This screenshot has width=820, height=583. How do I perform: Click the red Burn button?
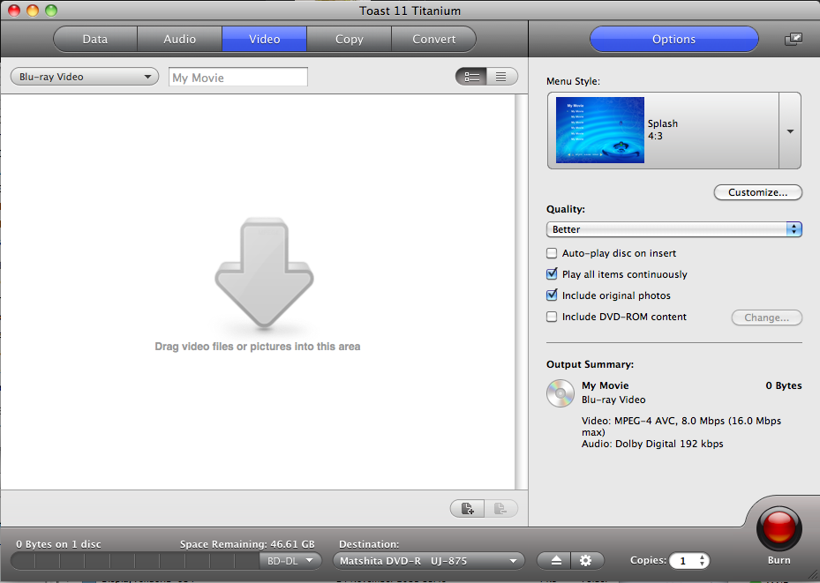[779, 527]
